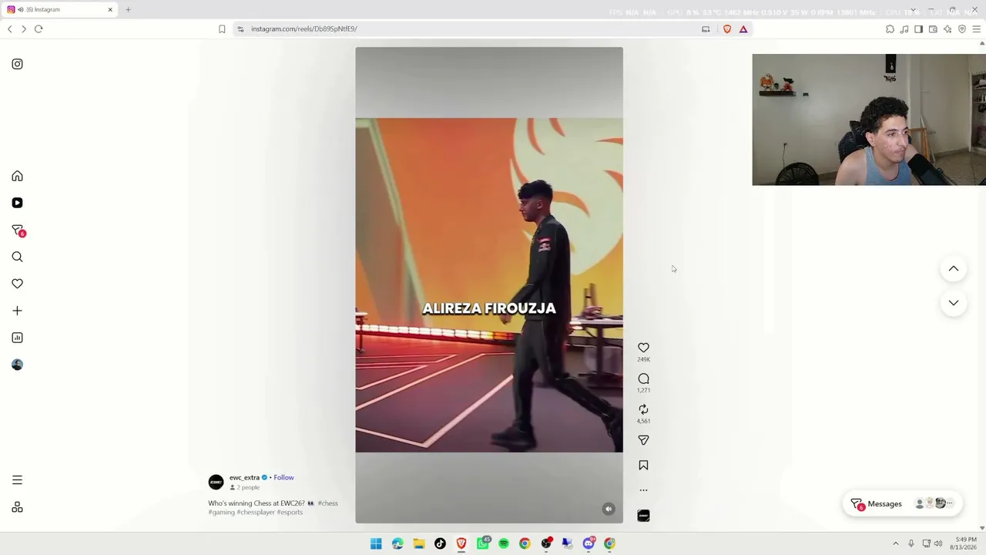Open the Reels section in sidebar

17,203
